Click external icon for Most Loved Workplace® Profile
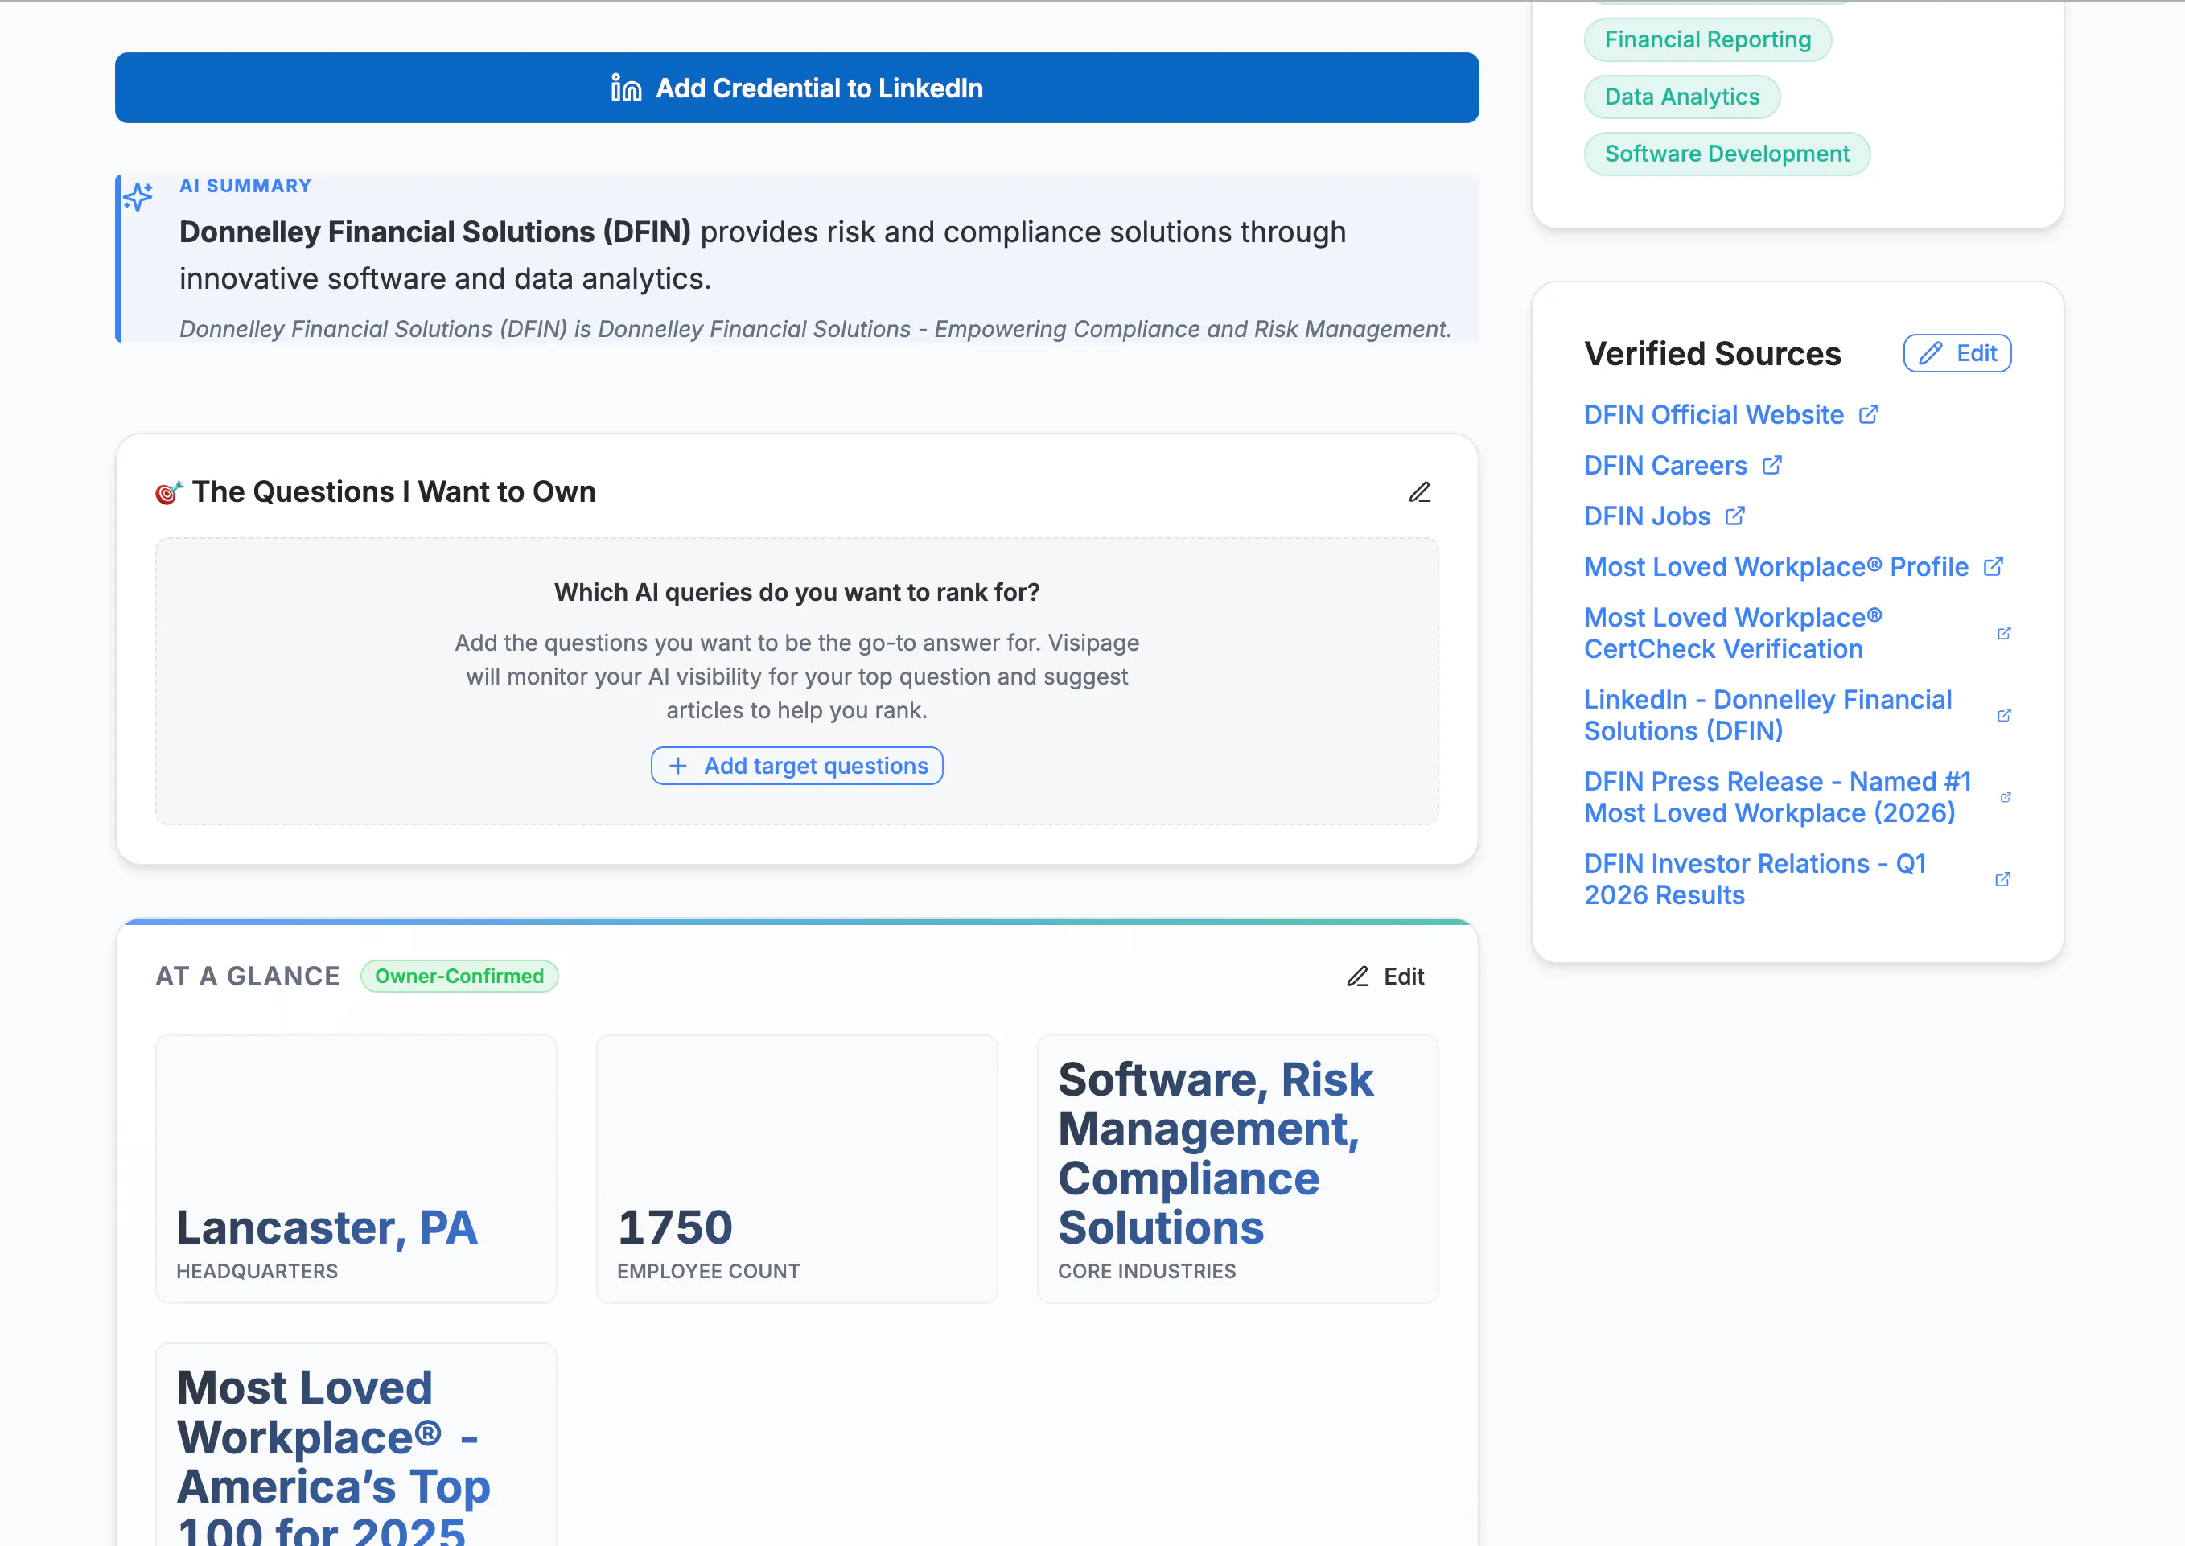The image size is (2185, 1546). pyautogui.click(x=1994, y=566)
